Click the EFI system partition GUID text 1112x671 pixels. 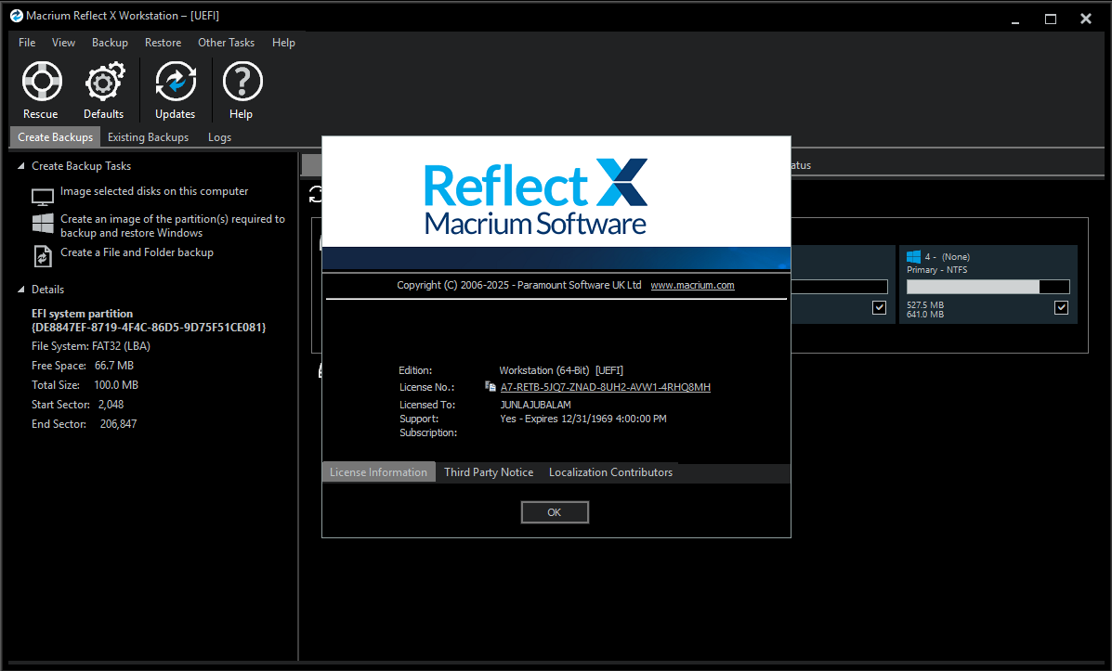point(149,328)
